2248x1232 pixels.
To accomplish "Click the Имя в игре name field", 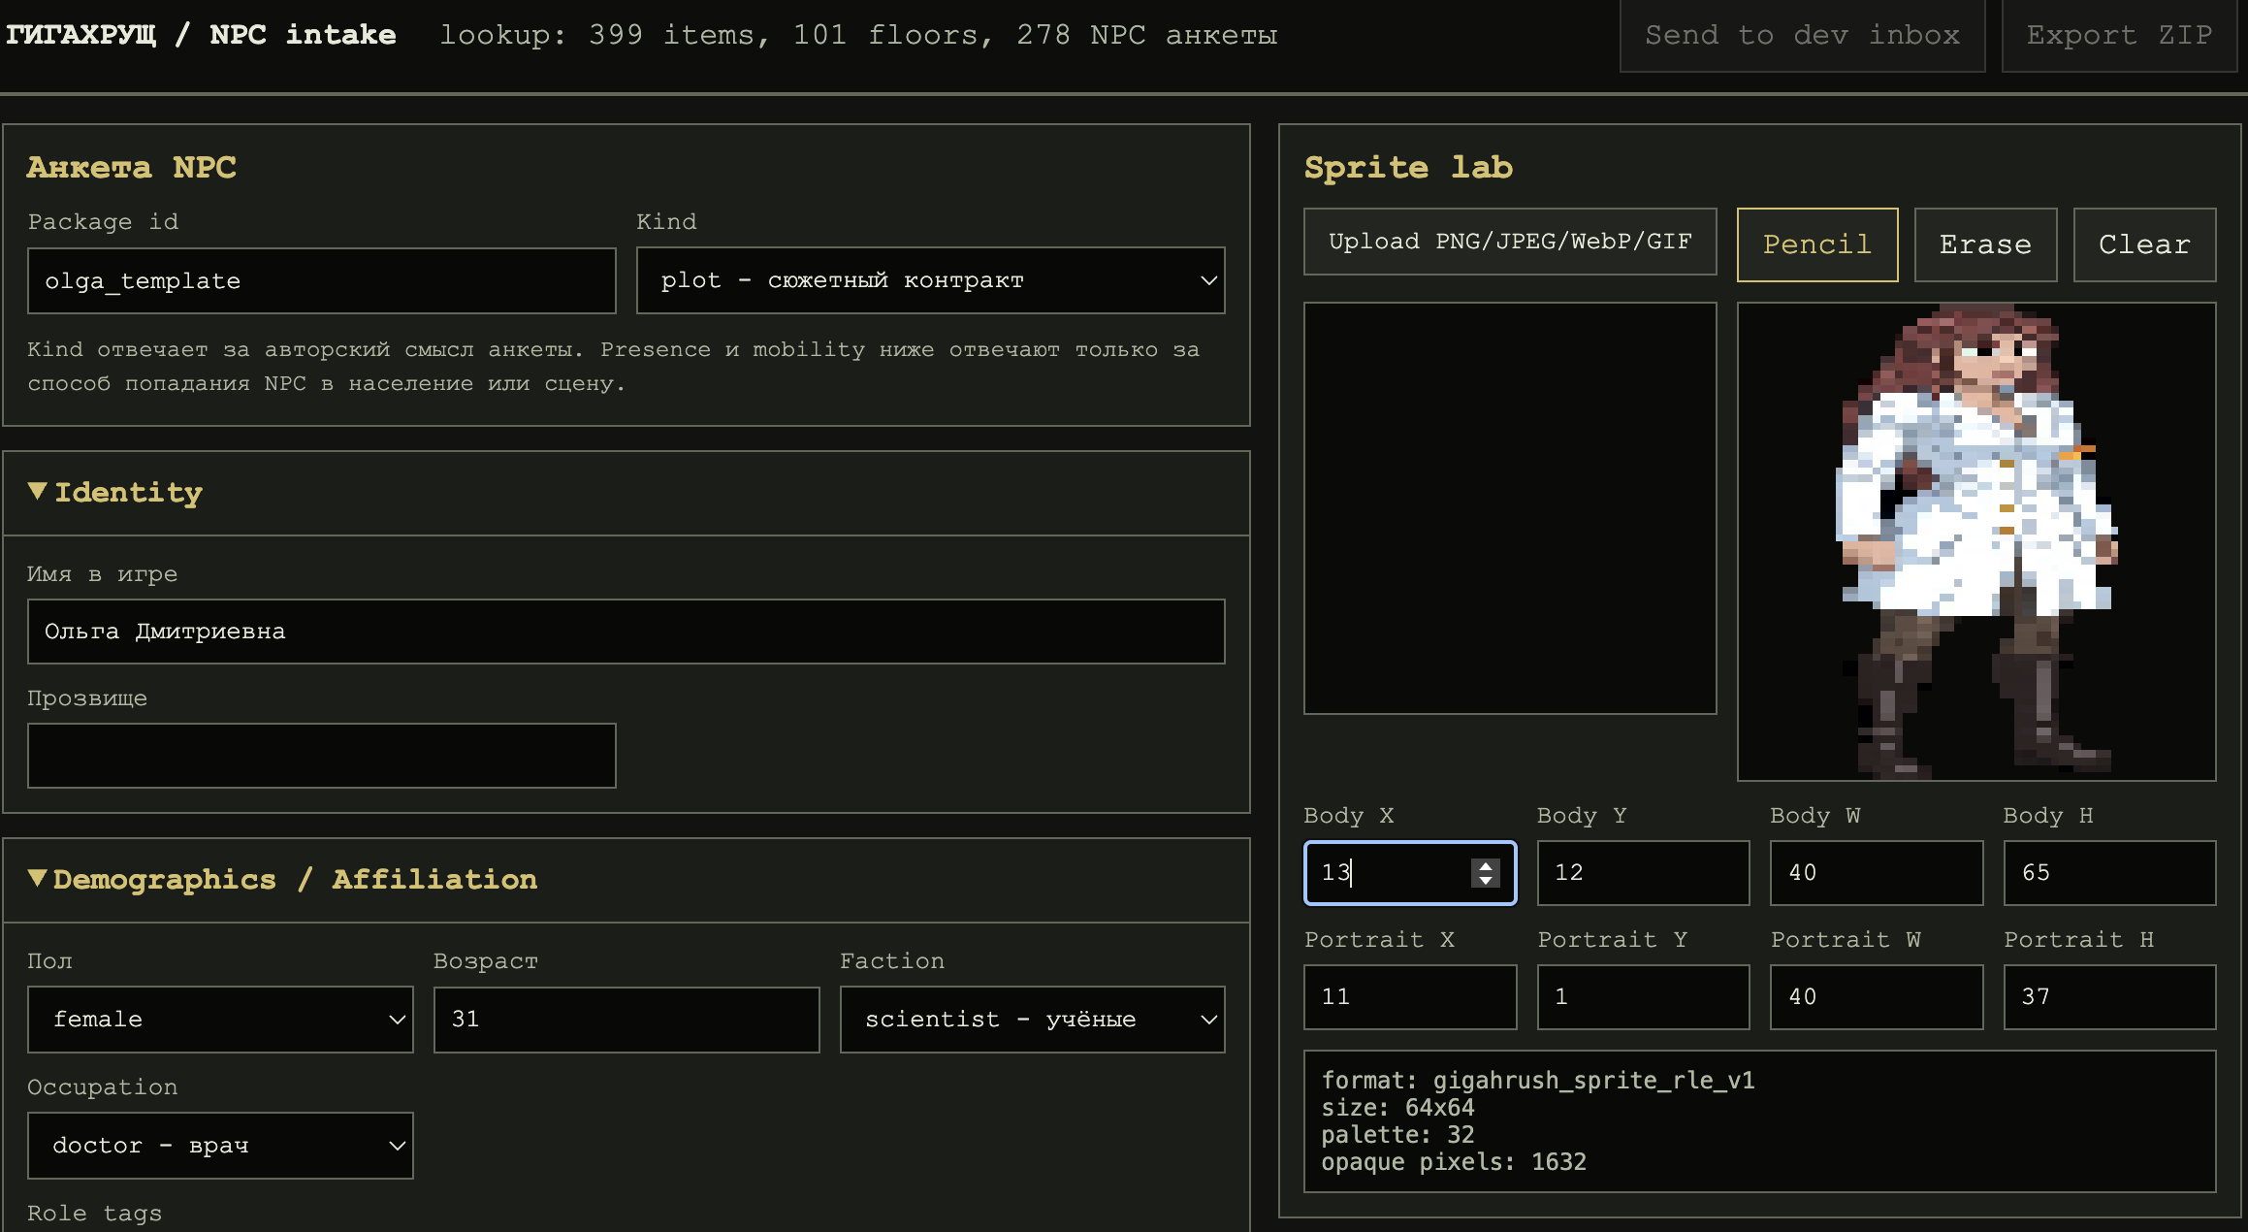I will click(x=626, y=632).
